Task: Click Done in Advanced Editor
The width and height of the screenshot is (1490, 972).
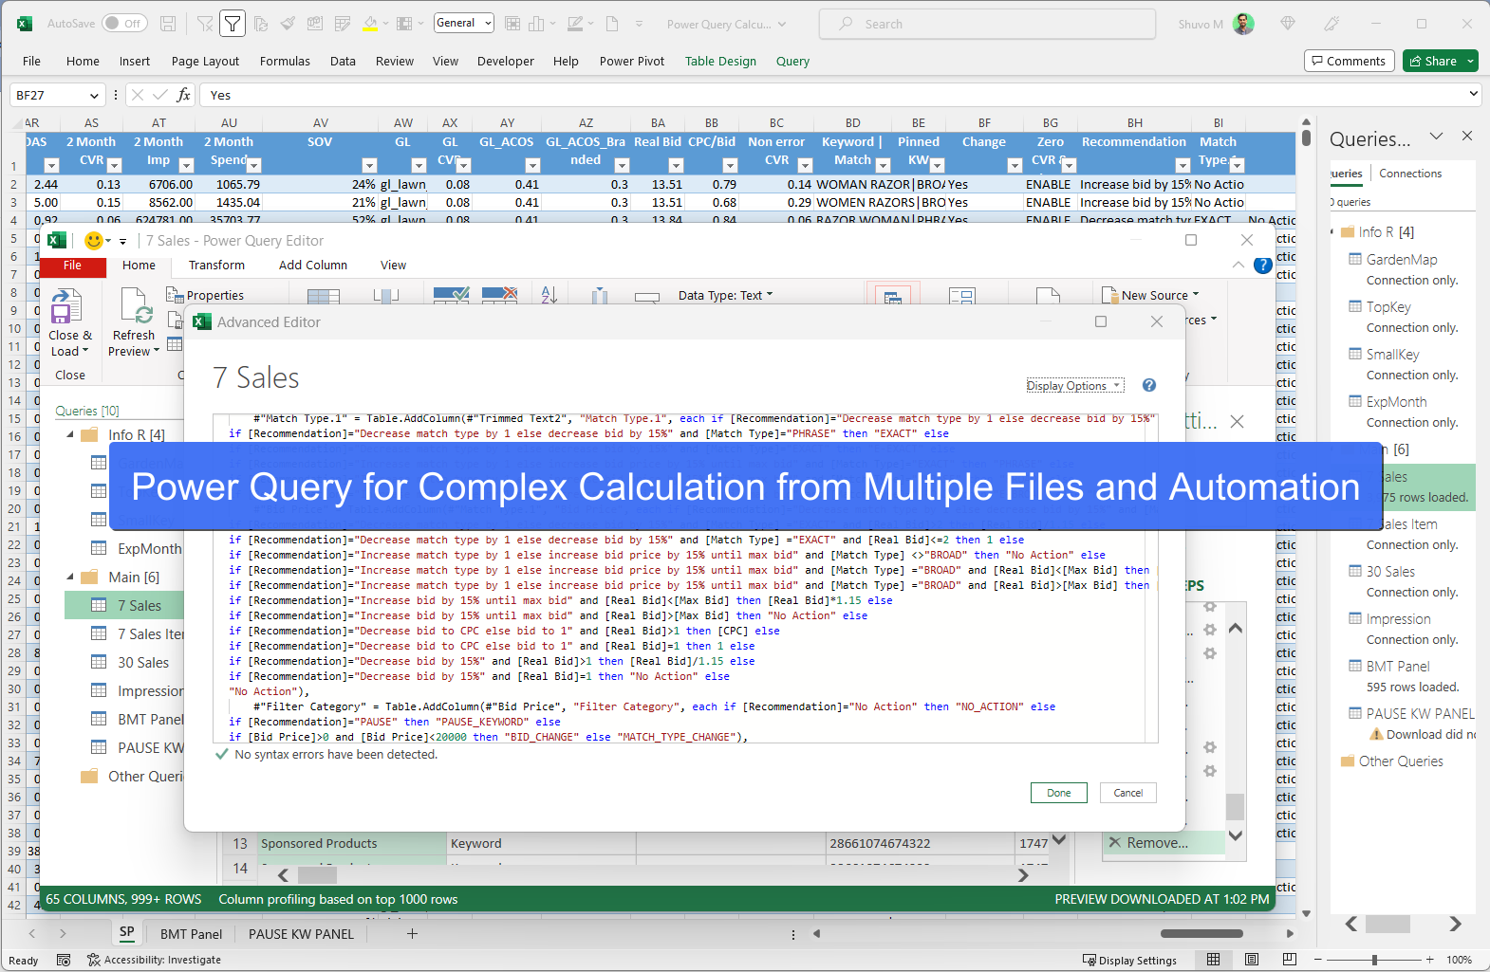Action: tap(1058, 793)
